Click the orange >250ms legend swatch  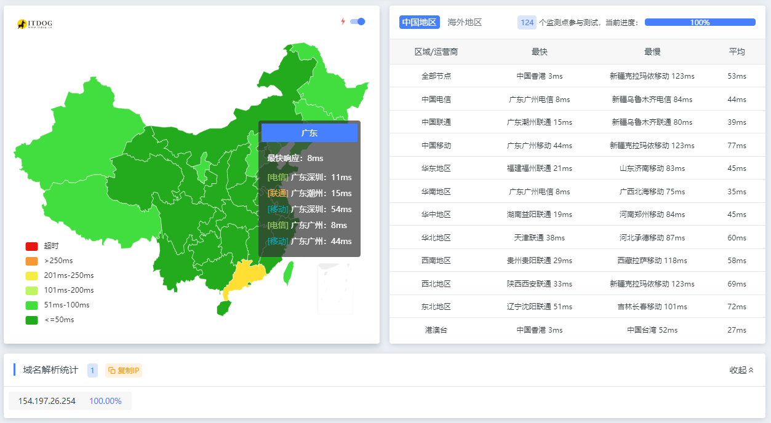pyautogui.click(x=31, y=261)
